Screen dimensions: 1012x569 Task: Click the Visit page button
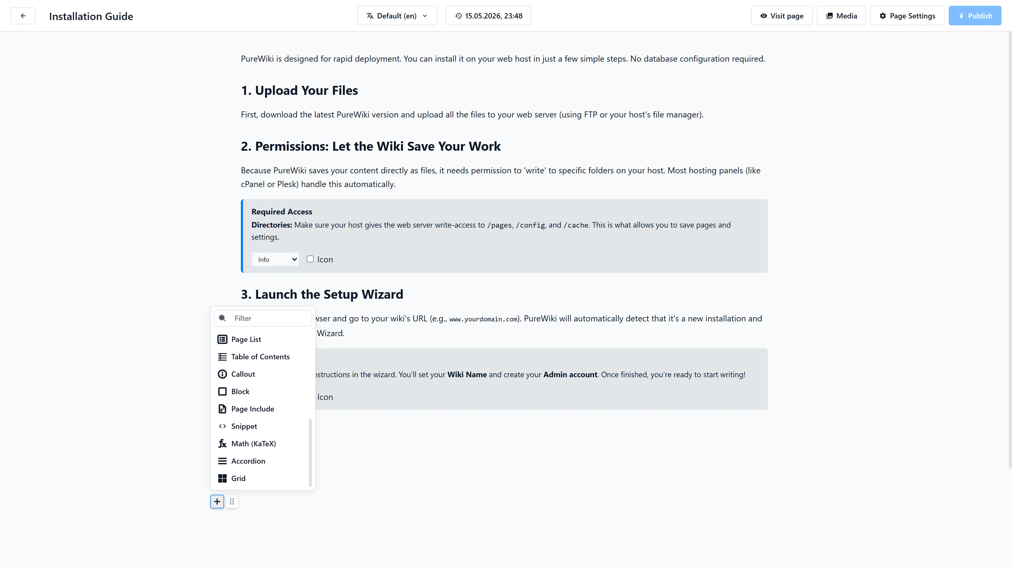coord(782,16)
